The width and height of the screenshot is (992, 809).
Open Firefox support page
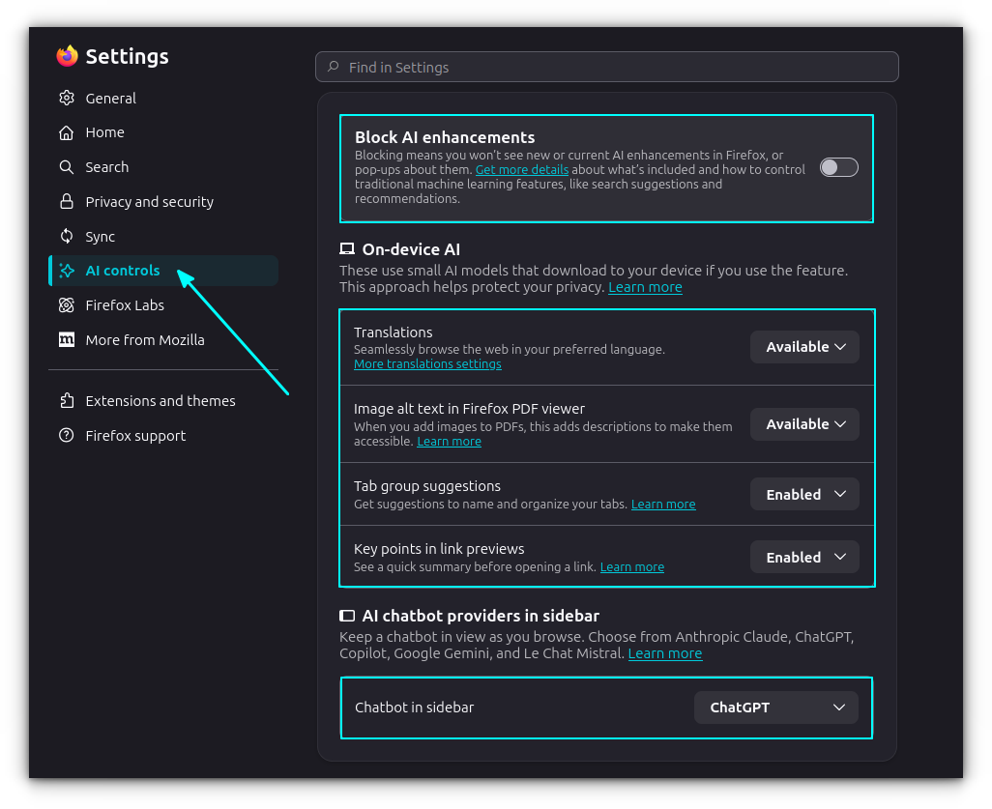pos(163,436)
